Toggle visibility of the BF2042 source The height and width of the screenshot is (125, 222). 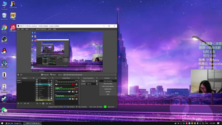click(x=49, y=86)
